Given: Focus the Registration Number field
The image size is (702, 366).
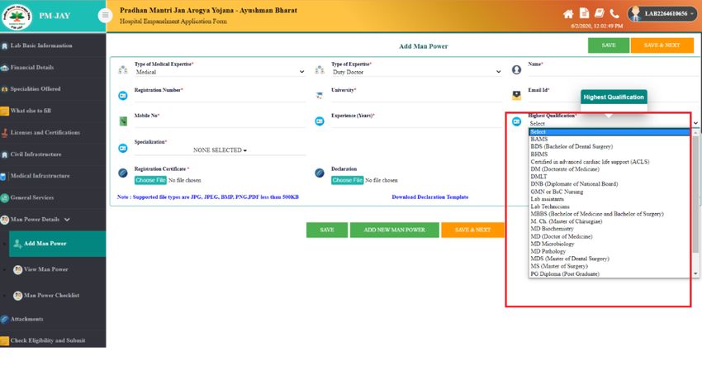Looking at the screenshot, I should click(x=220, y=97).
